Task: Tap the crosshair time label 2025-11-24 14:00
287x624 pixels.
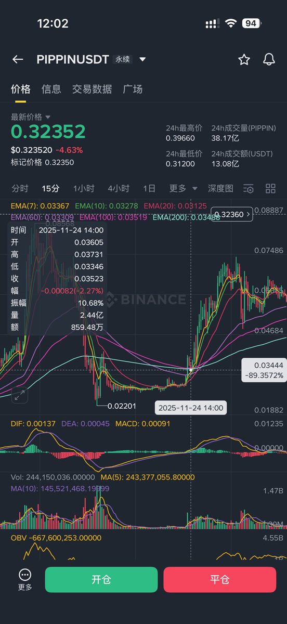Action: click(191, 408)
